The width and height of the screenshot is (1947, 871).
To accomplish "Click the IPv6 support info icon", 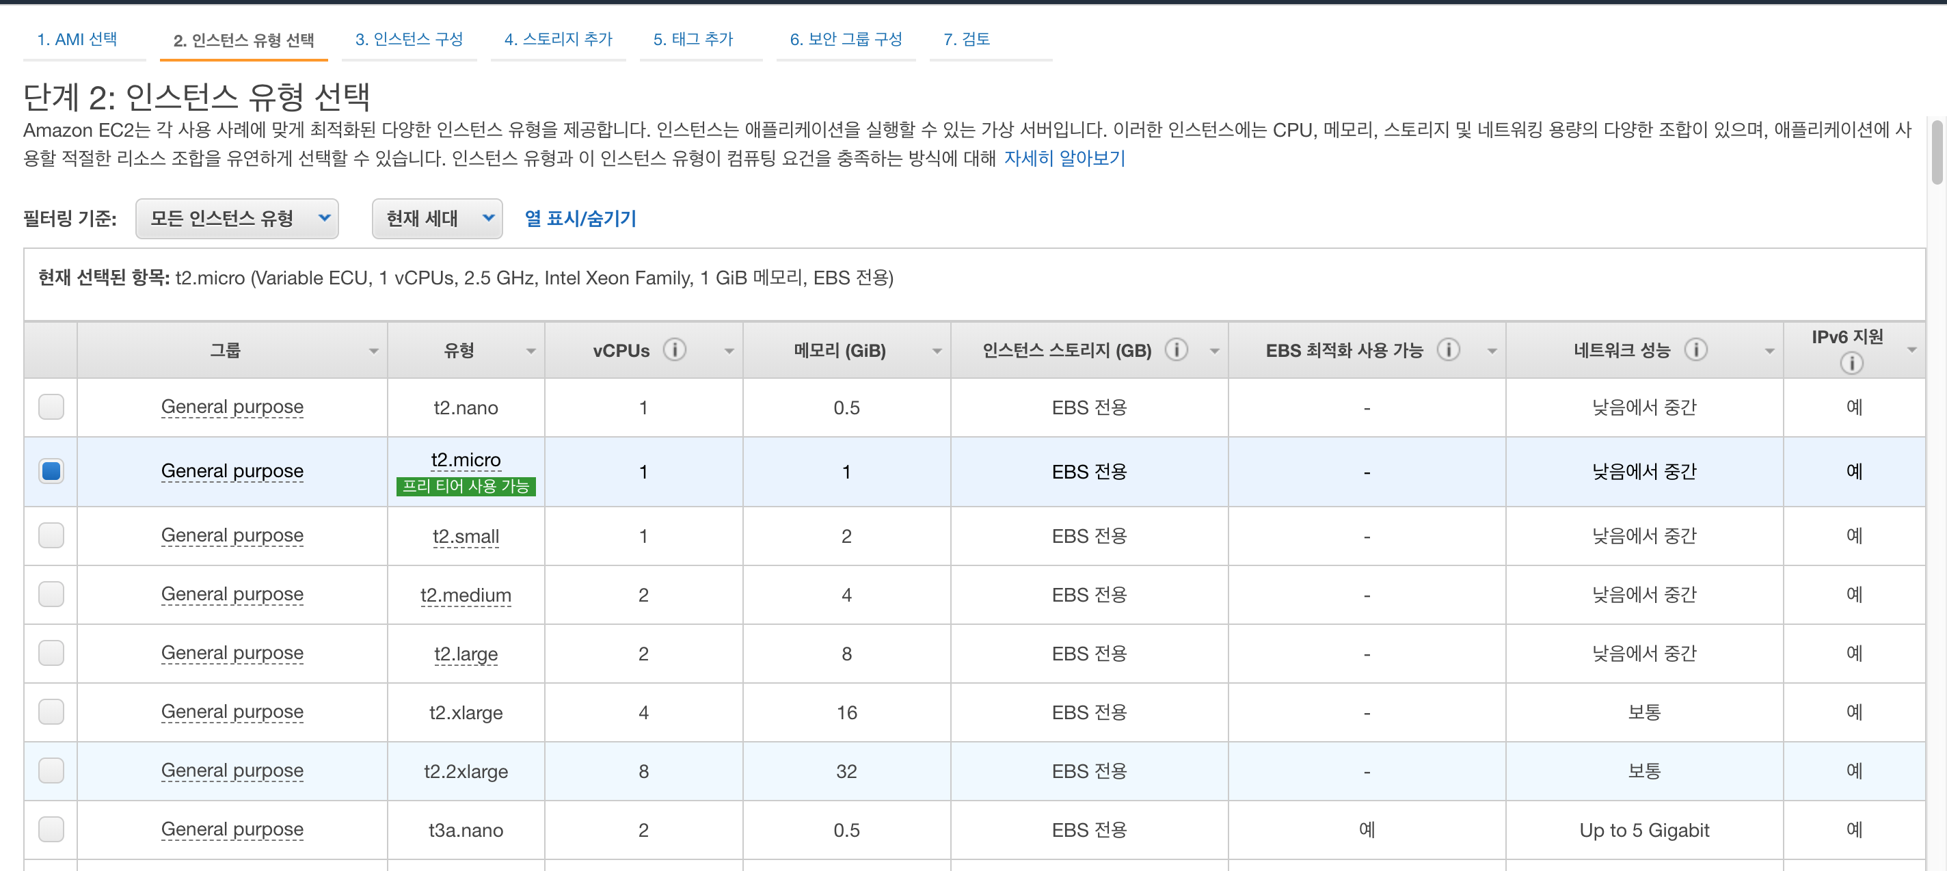I will (x=1851, y=364).
